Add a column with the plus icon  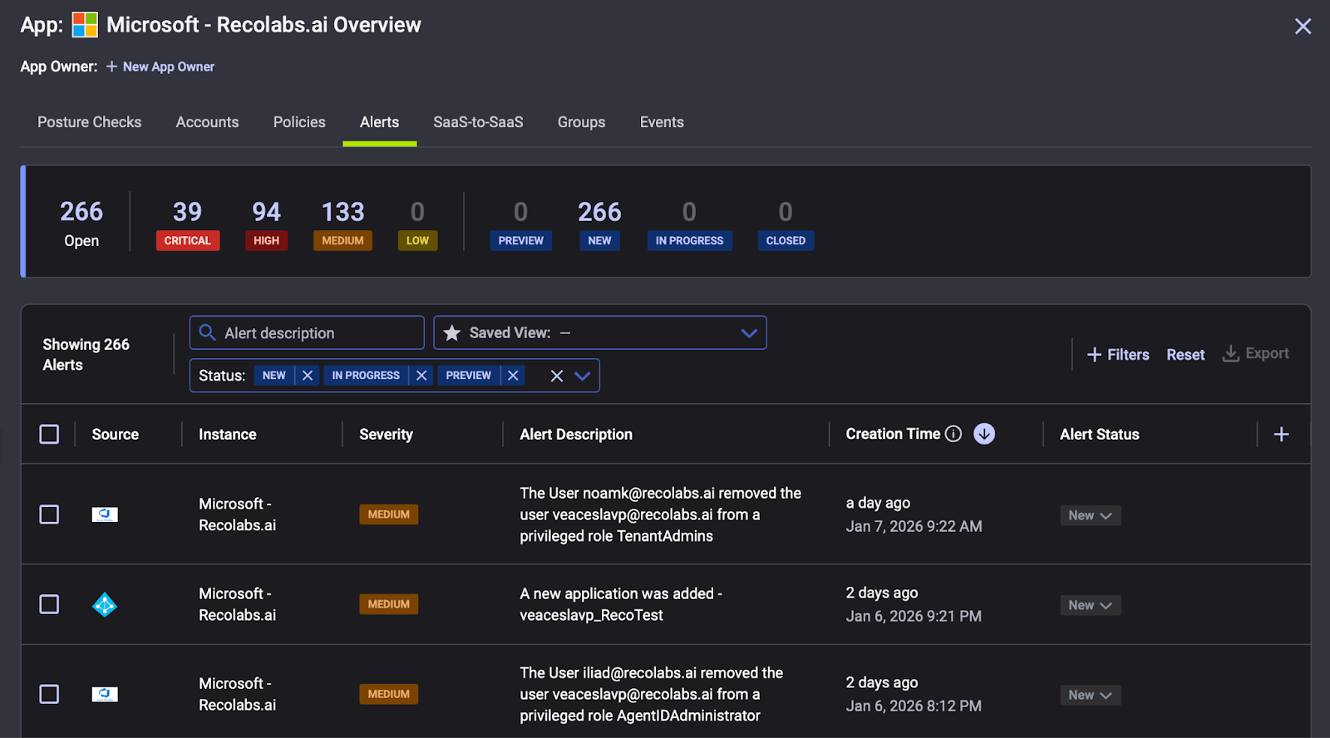tap(1281, 434)
